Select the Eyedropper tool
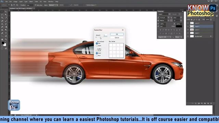The height and width of the screenshot is (123, 219). point(6,18)
